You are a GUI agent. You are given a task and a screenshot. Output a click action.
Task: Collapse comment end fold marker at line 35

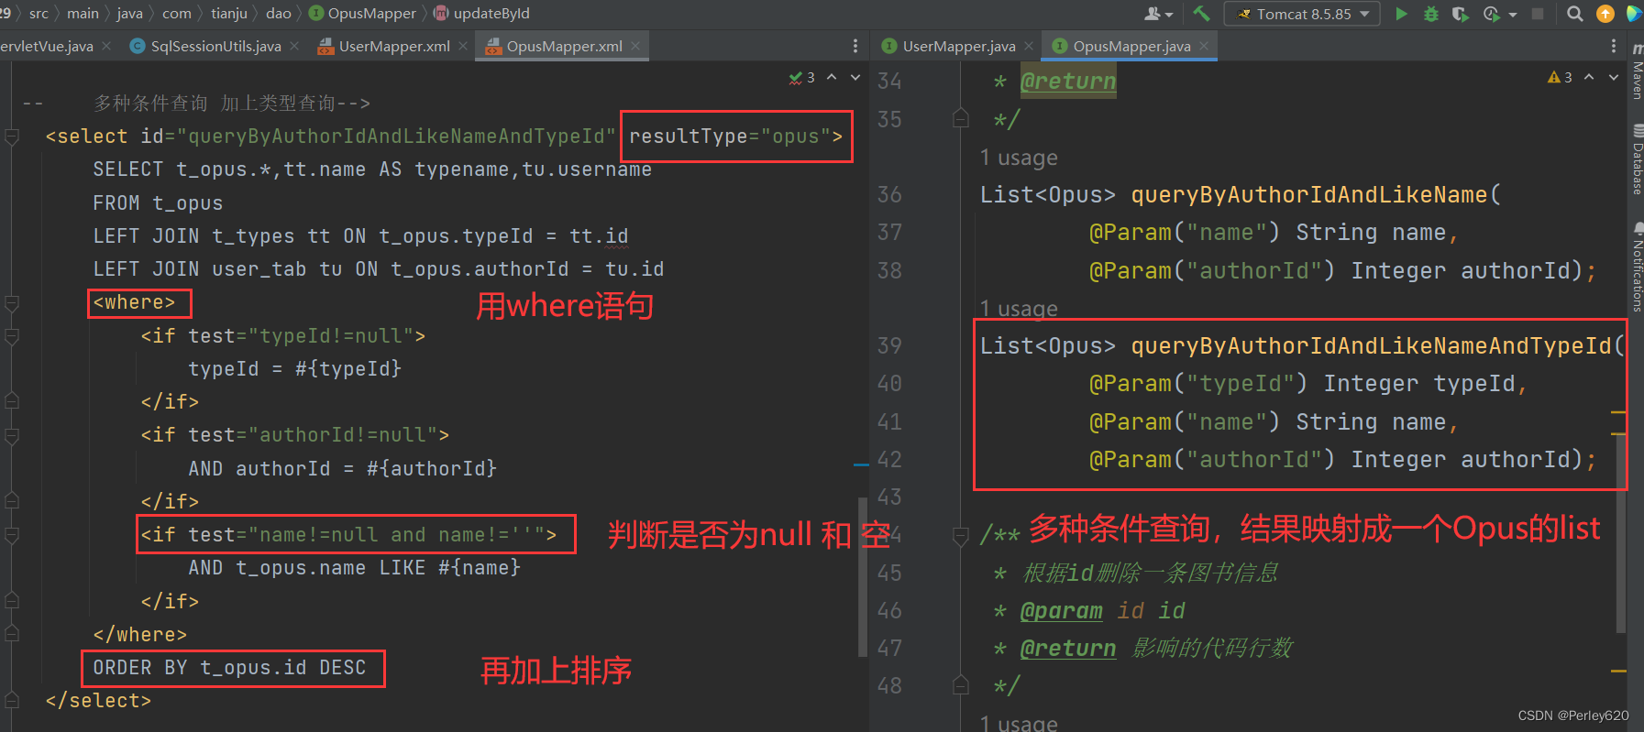pyautogui.click(x=961, y=119)
